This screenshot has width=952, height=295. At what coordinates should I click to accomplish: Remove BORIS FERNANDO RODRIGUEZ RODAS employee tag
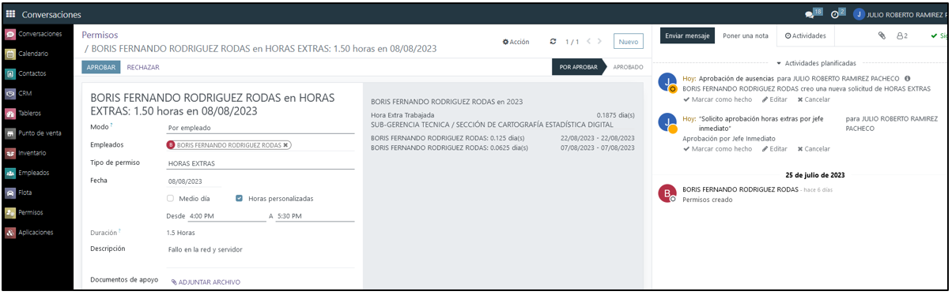point(285,145)
